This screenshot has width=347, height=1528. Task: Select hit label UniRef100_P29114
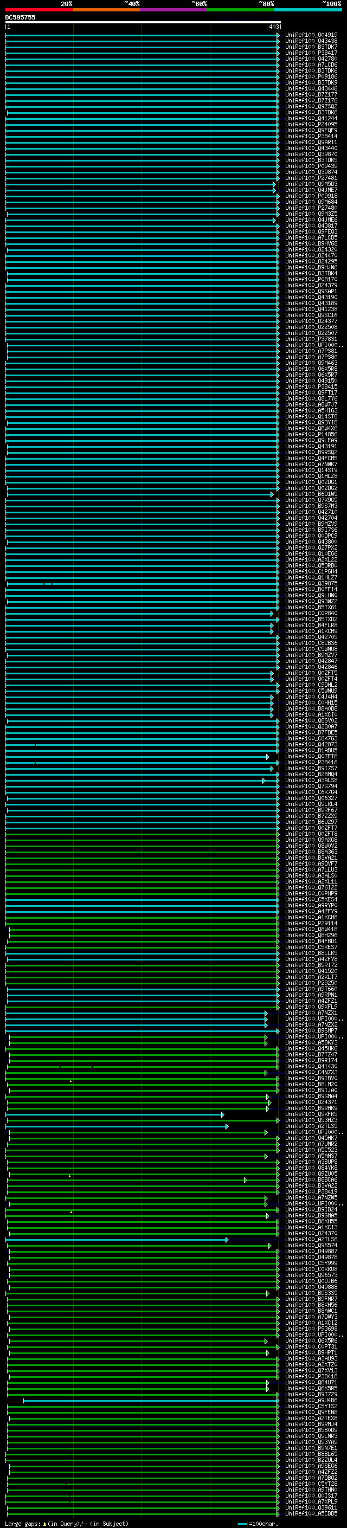point(311,923)
